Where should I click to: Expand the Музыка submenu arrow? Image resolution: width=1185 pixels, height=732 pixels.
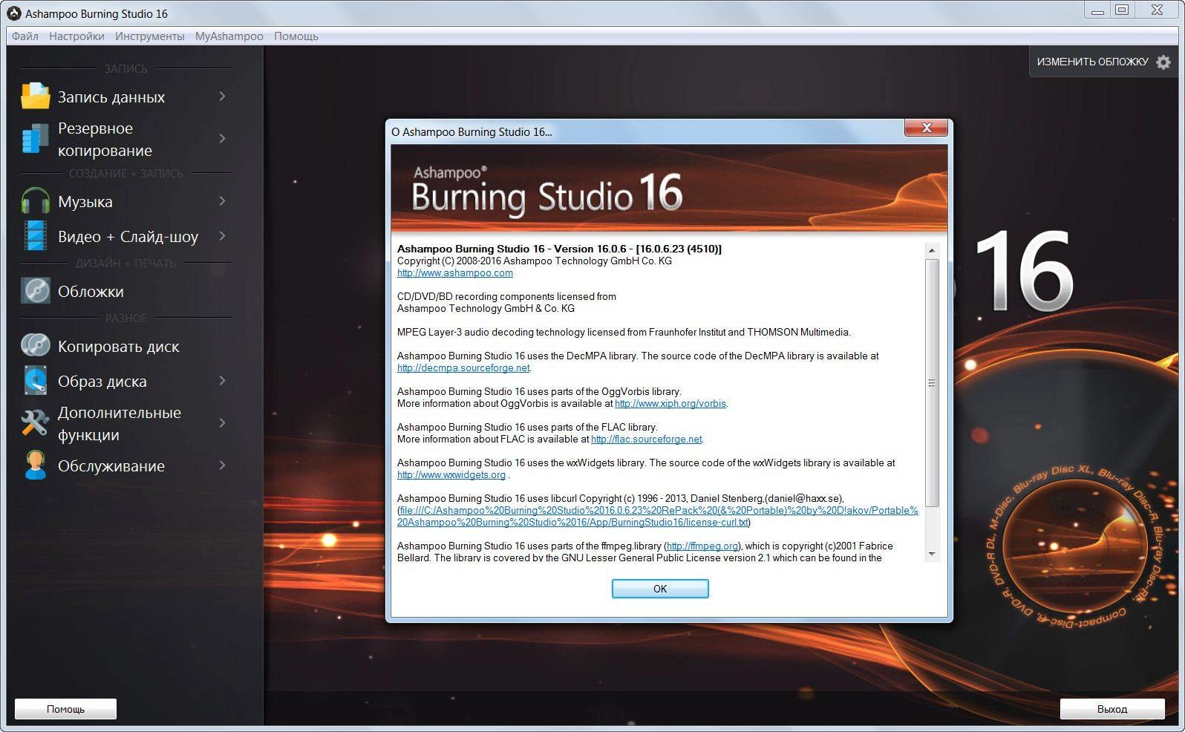tap(222, 201)
